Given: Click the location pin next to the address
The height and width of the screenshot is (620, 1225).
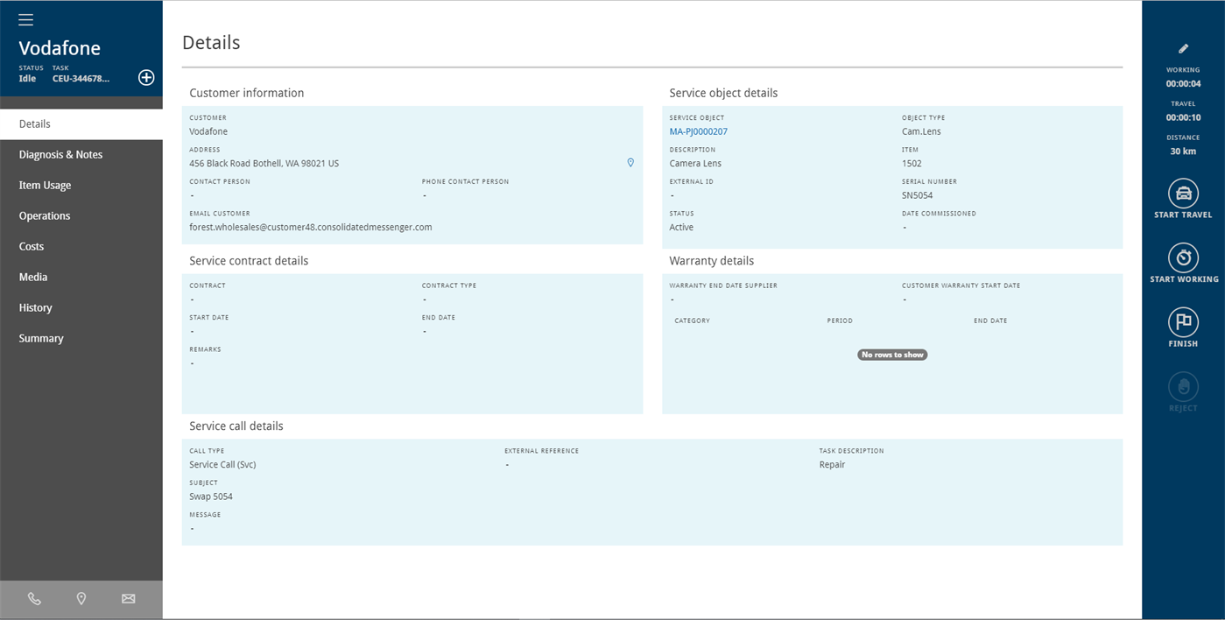Looking at the screenshot, I should click(630, 162).
